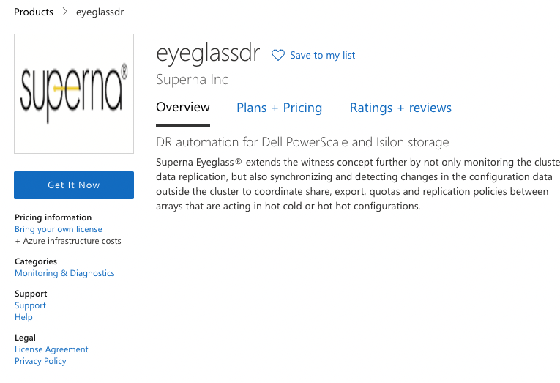
Task: Click the Get It Now button
Action: 74,185
